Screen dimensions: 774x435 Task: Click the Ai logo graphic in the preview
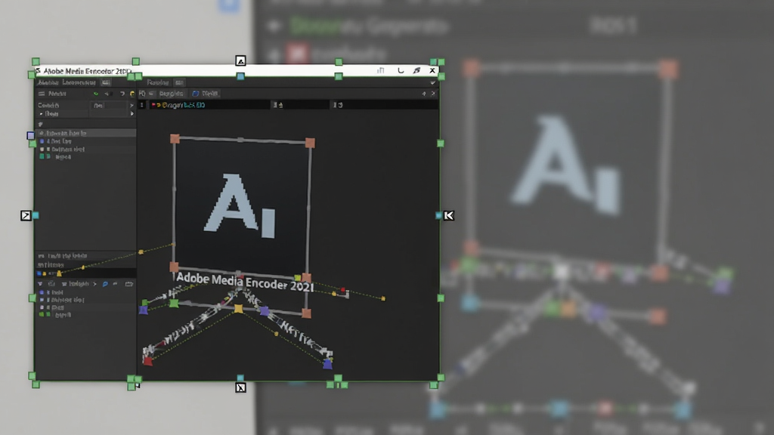(x=240, y=206)
